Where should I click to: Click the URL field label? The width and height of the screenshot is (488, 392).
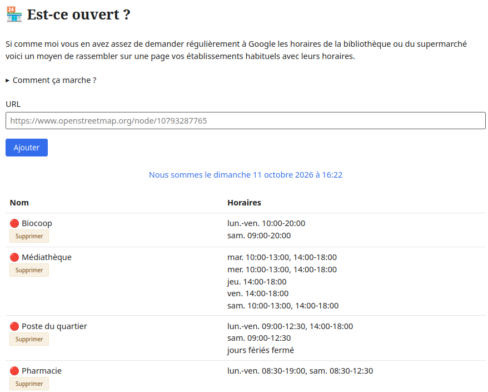tap(13, 104)
